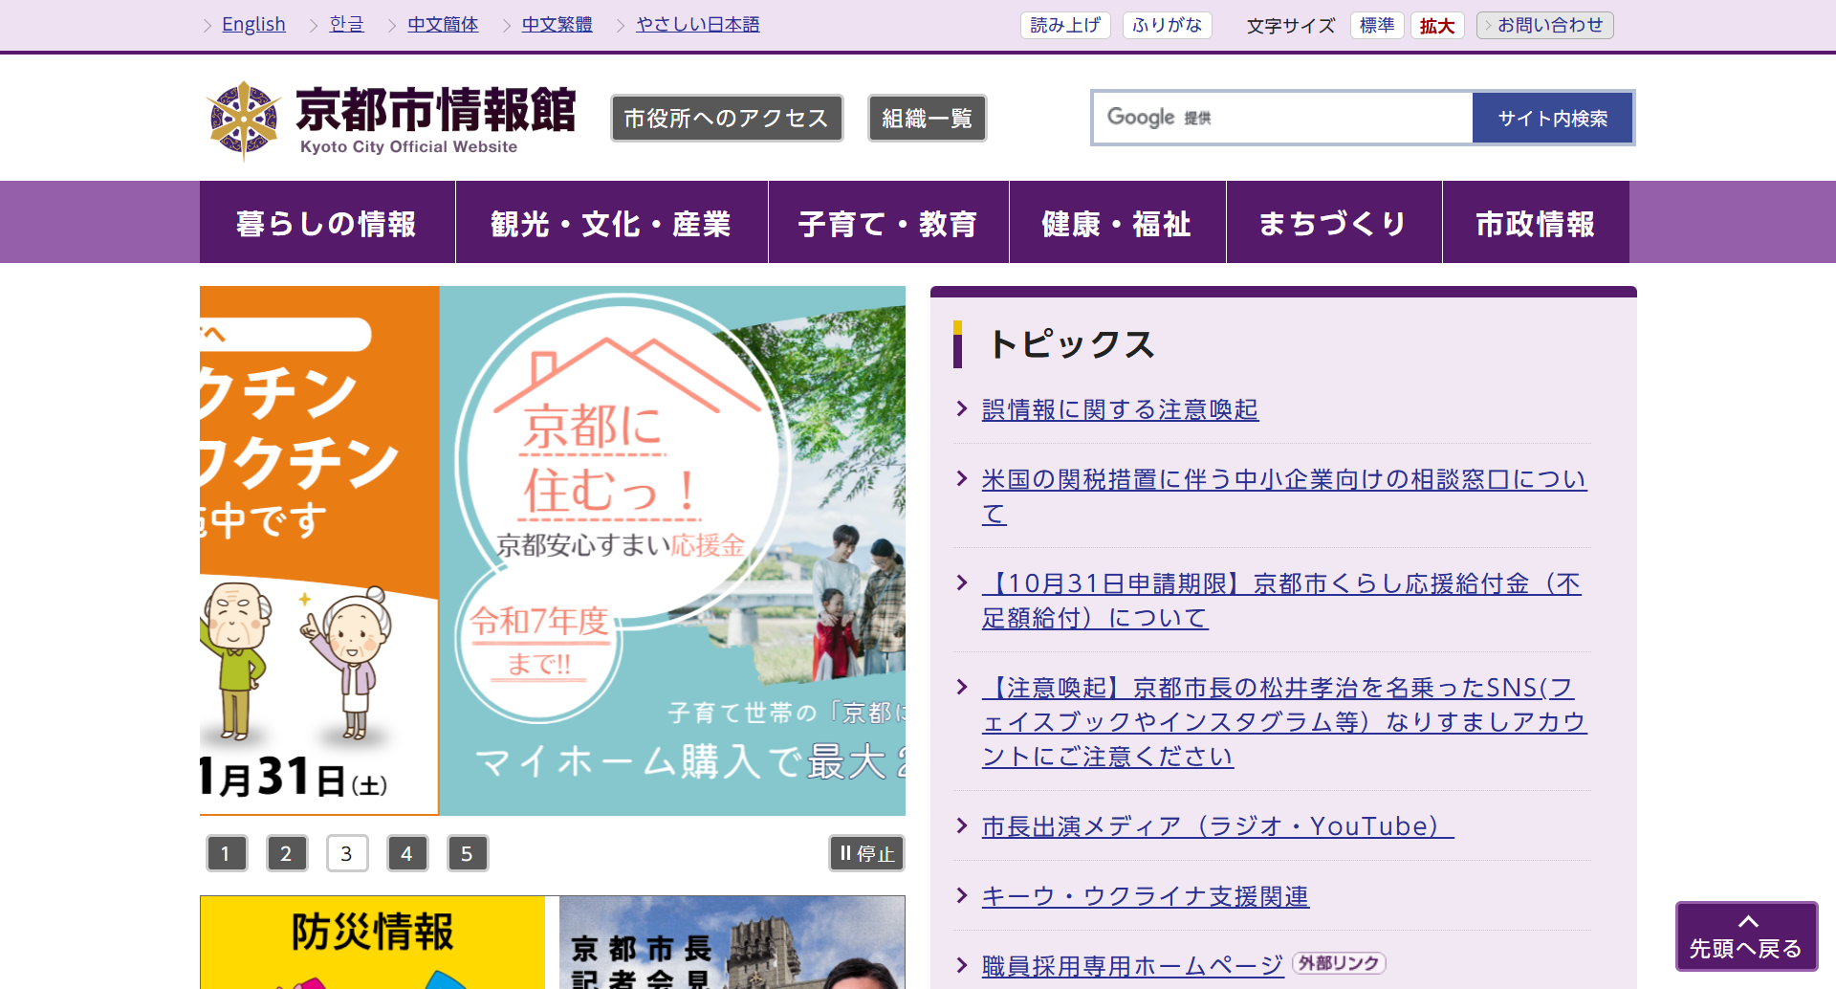Open the 市役所へのアクセス page
This screenshot has height=989, width=1836.
click(x=727, y=118)
